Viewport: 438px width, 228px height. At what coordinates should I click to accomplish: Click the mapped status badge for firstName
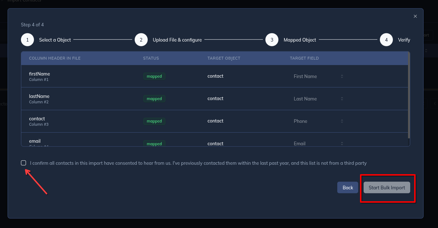(154, 76)
